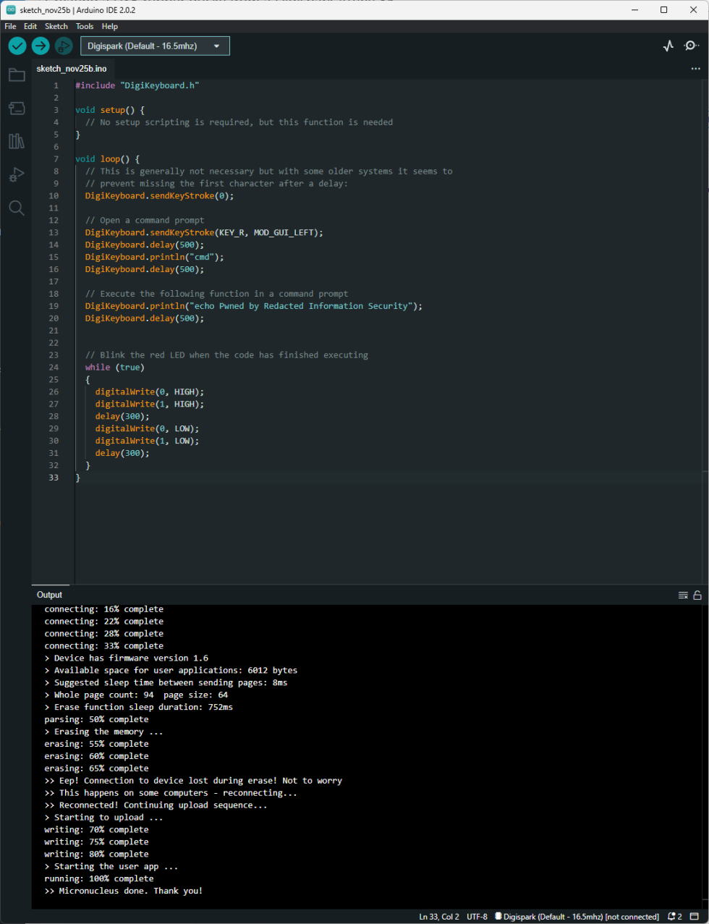
Task: Open the Boards Manager sidebar icon
Action: point(17,109)
